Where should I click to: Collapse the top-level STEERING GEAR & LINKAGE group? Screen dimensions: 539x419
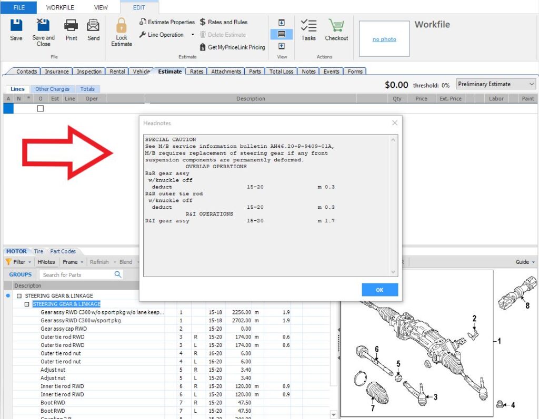pyautogui.click(x=19, y=296)
